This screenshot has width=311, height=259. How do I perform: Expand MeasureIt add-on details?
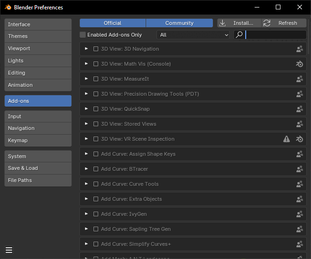click(86, 79)
